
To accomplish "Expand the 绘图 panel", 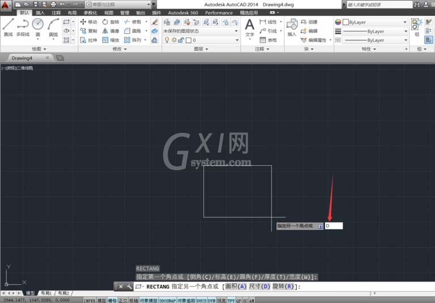I will coord(39,49).
